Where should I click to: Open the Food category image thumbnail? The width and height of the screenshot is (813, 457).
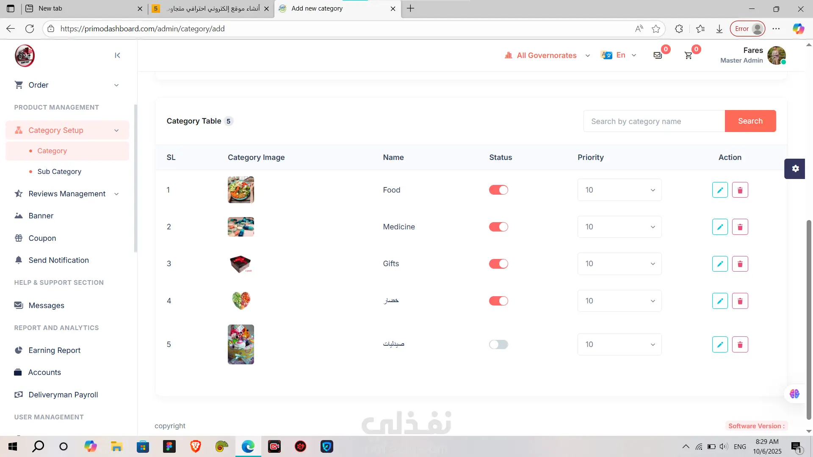click(241, 190)
